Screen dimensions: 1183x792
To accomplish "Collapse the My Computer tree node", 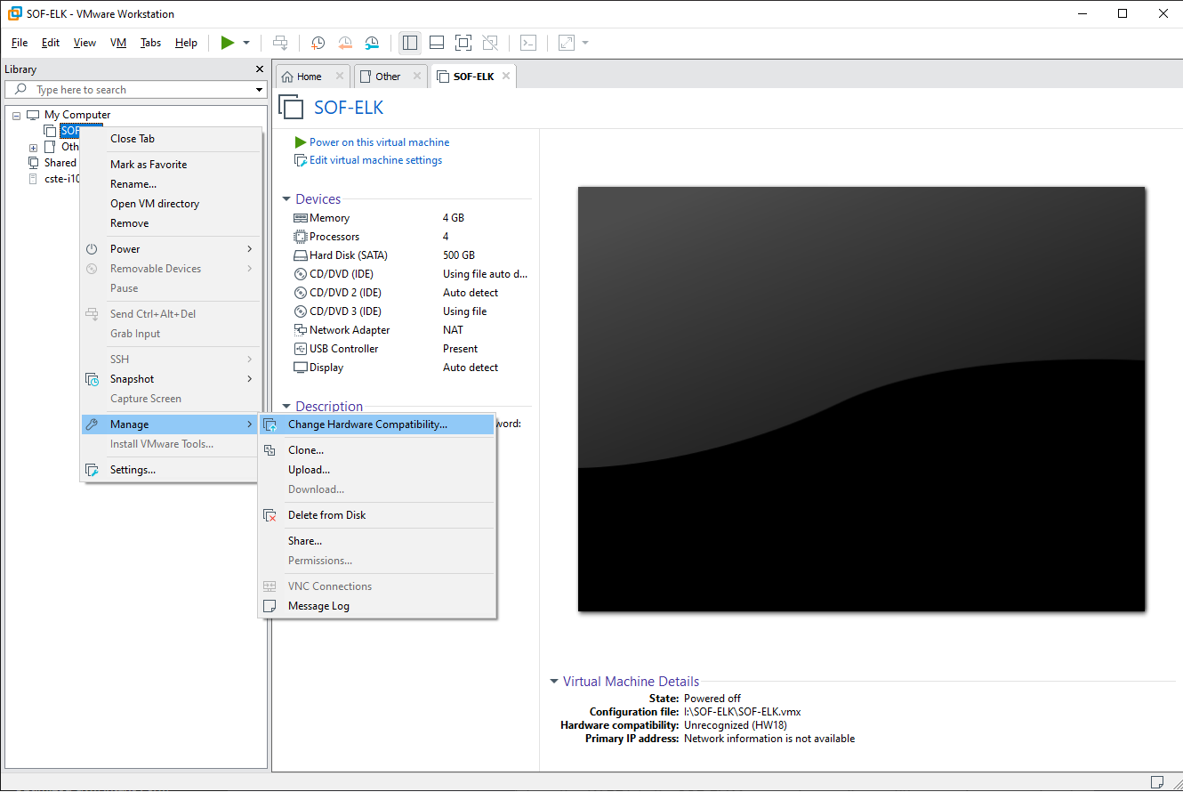I will (16, 116).
